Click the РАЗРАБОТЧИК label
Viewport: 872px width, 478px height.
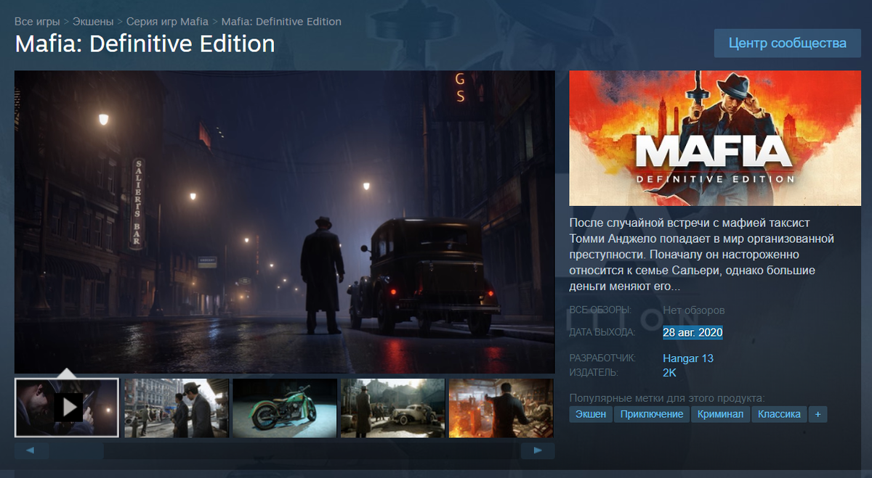pos(602,358)
